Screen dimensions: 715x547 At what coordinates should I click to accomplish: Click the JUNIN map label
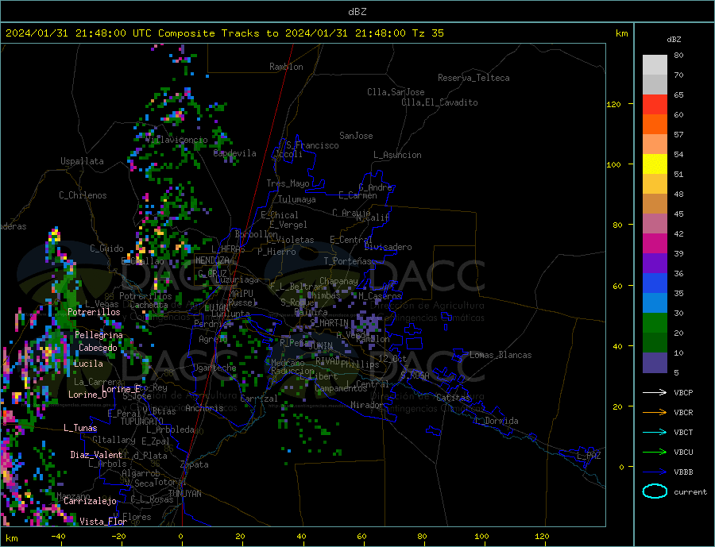(321, 346)
